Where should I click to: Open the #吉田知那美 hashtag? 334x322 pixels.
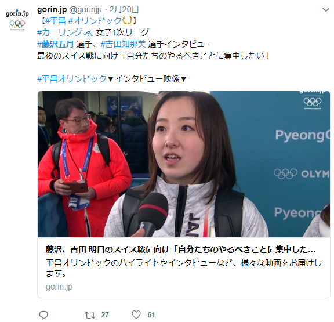(x=123, y=44)
